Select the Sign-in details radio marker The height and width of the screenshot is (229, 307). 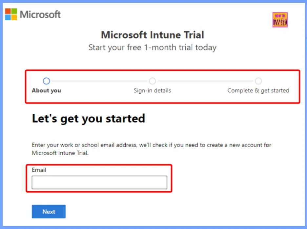pos(152,81)
